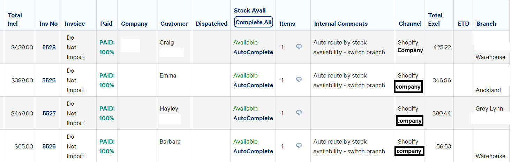
Task: Open comment icon for invoice 5527
Action: click(x=299, y=113)
